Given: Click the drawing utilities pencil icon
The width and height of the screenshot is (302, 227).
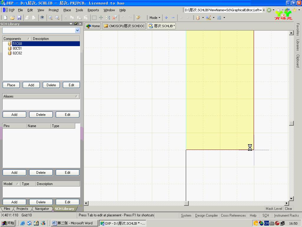Looking at the screenshot, I should click(209, 18).
